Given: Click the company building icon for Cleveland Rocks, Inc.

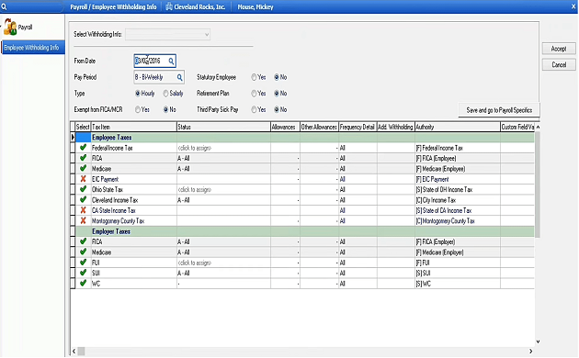Looking at the screenshot, I should click(x=169, y=6).
